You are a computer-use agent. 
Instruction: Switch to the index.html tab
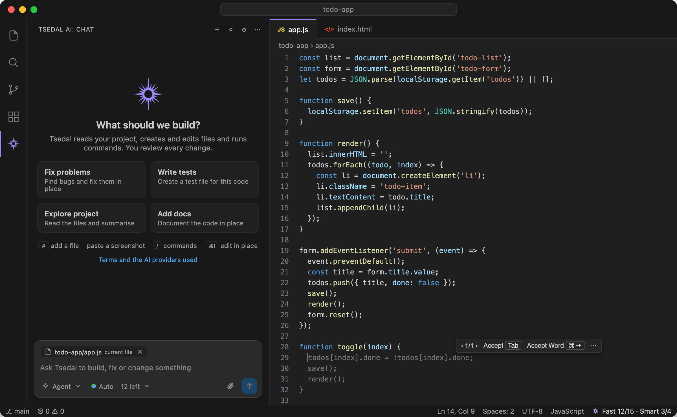coord(348,29)
